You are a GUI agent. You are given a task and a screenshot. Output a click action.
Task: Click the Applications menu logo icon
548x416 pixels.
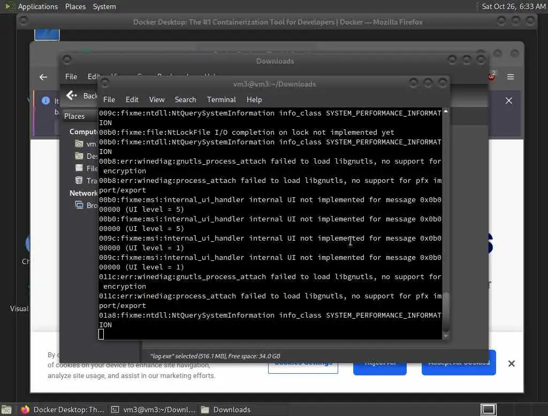(x=10, y=6)
